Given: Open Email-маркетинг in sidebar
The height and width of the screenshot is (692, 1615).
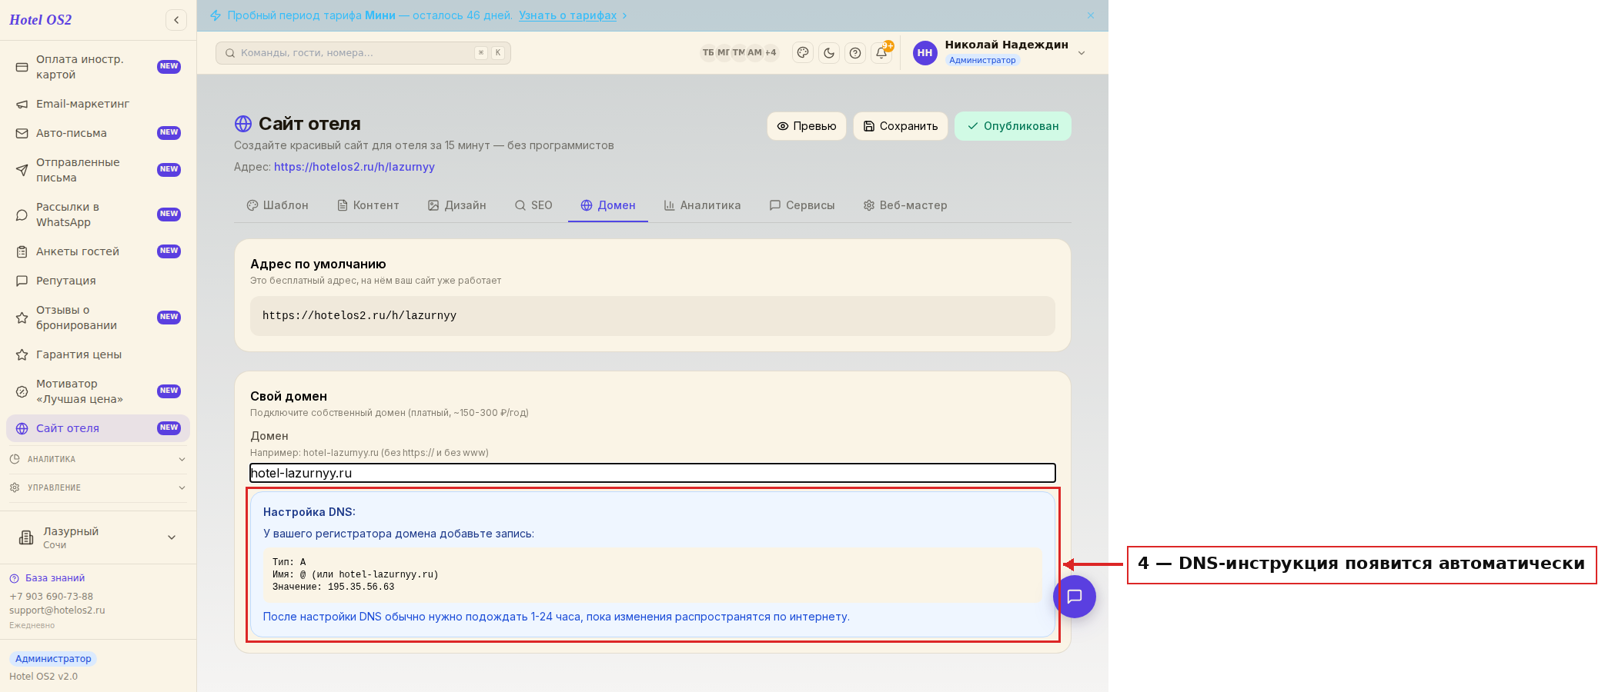Looking at the screenshot, I should [x=99, y=104].
